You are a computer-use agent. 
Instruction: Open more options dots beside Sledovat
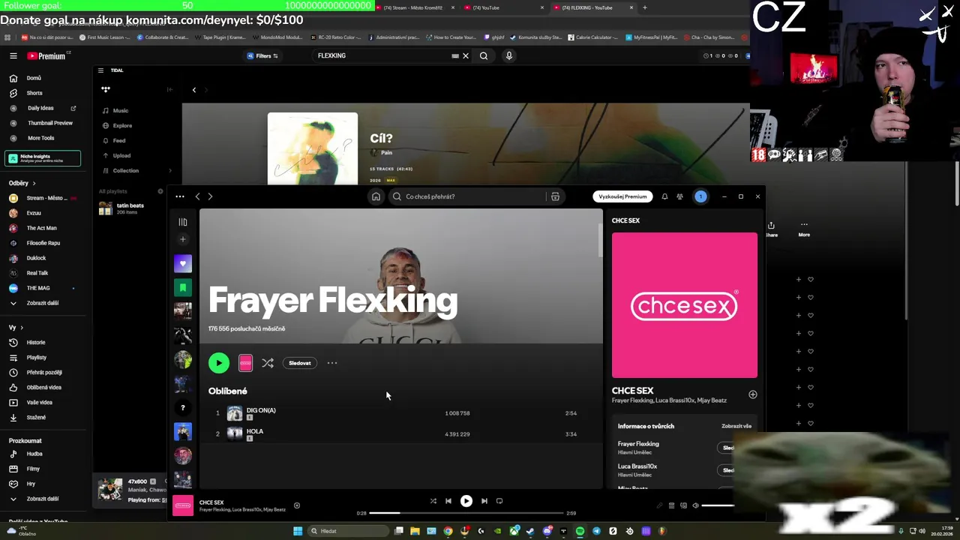click(332, 363)
